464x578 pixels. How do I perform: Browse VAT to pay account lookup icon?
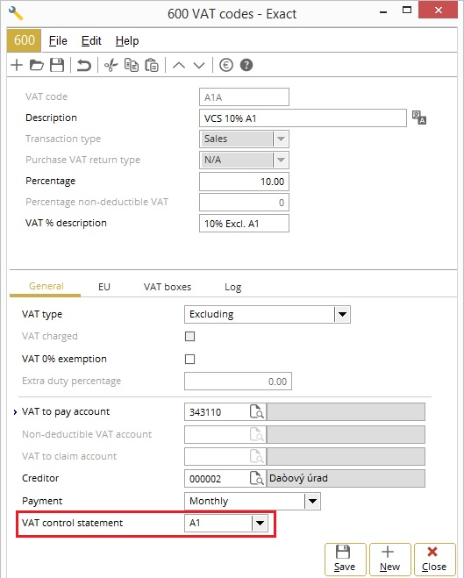coord(257,411)
